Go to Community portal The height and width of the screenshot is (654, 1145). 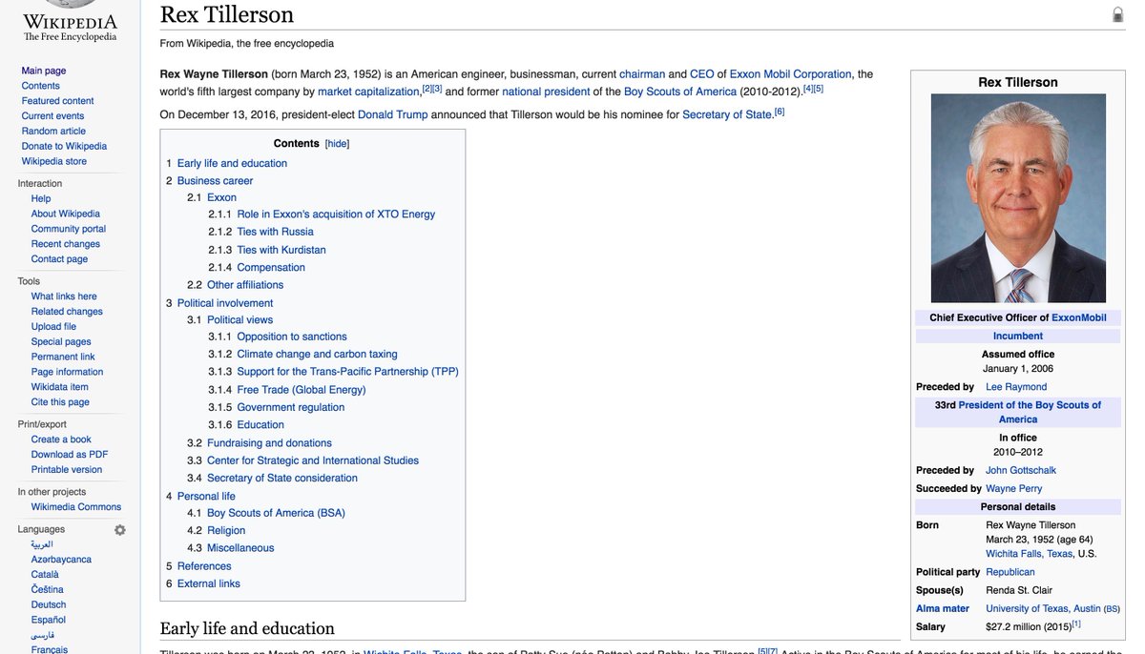(69, 229)
